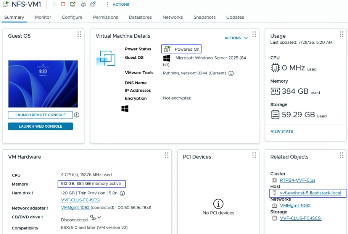Click VIEW STATS link

282,131
